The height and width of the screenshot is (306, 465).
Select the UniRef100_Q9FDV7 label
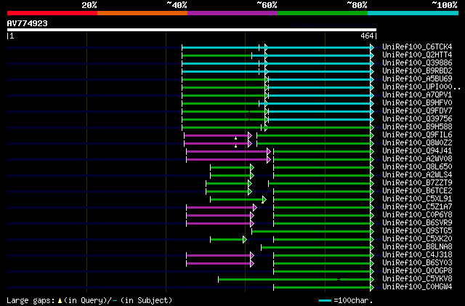[x=417, y=111]
